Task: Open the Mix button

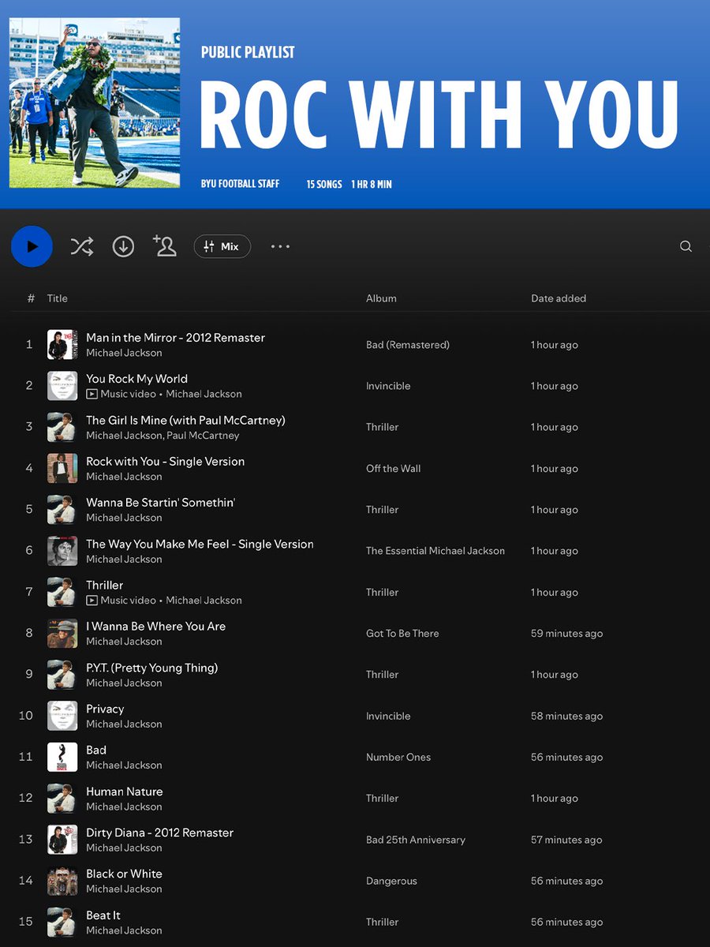Action: 222,246
